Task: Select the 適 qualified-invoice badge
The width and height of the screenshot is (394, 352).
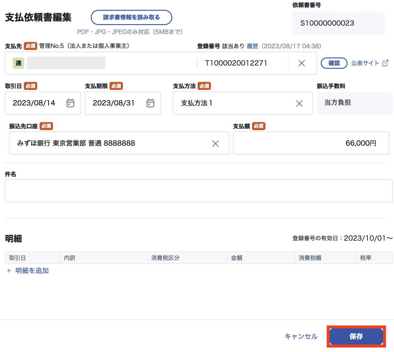Action: click(18, 63)
